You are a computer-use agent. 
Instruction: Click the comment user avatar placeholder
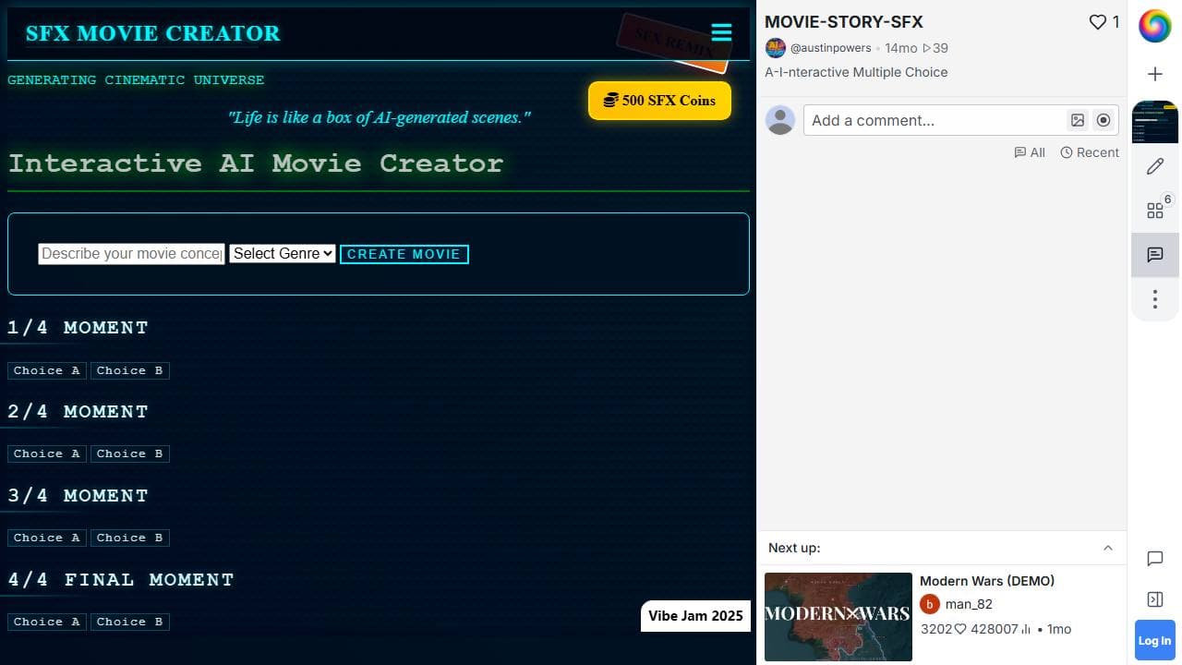(x=780, y=120)
